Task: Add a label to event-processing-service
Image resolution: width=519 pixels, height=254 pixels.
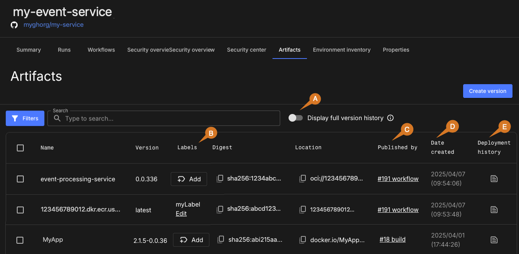Action: pos(189,179)
